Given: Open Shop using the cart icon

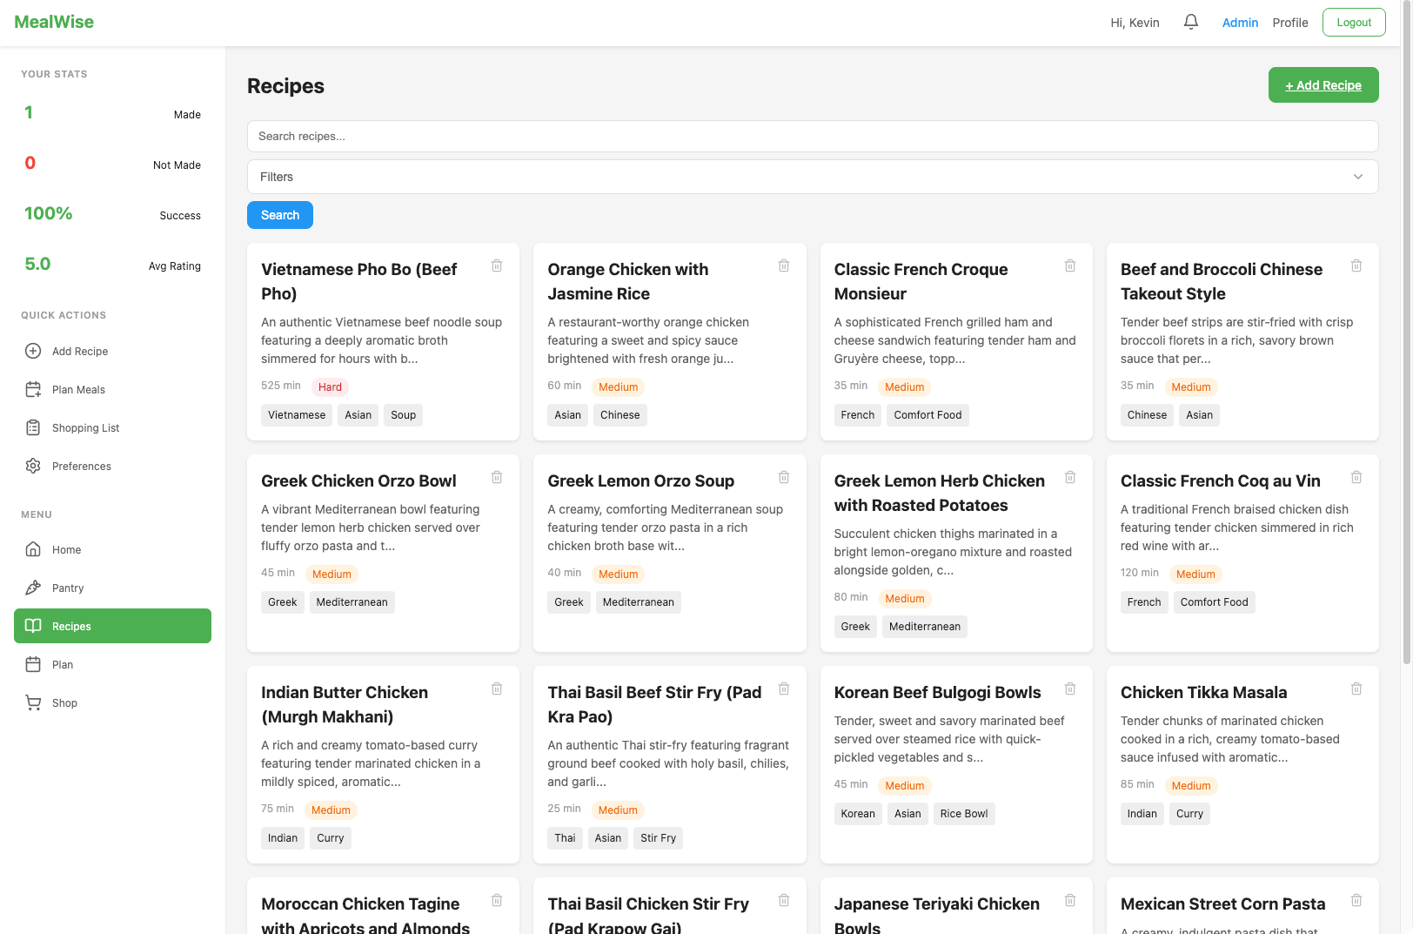Looking at the screenshot, I should pyautogui.click(x=32, y=702).
